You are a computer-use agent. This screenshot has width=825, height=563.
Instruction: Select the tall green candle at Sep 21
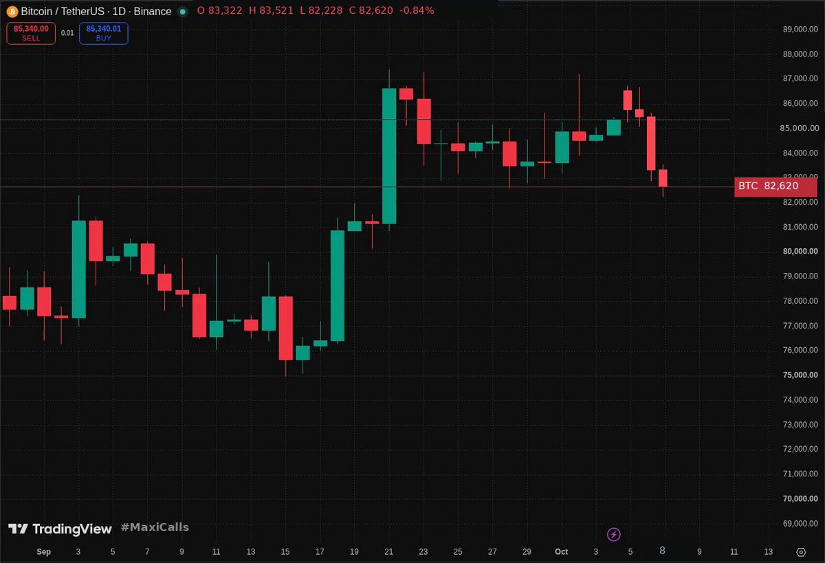(389, 155)
